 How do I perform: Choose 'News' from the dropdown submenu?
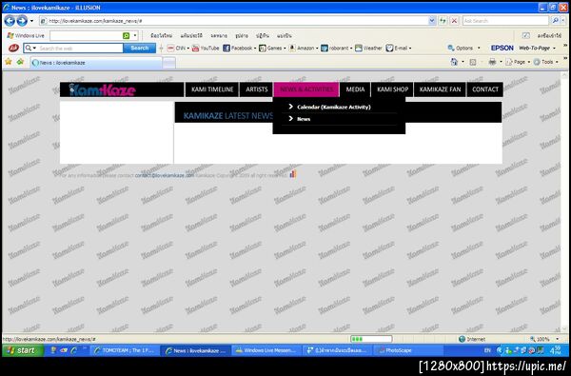[304, 119]
